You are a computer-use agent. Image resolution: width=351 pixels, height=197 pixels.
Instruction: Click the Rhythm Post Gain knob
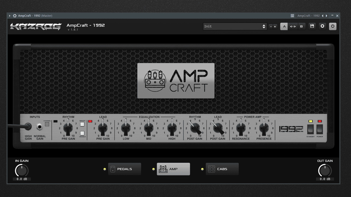195,128
